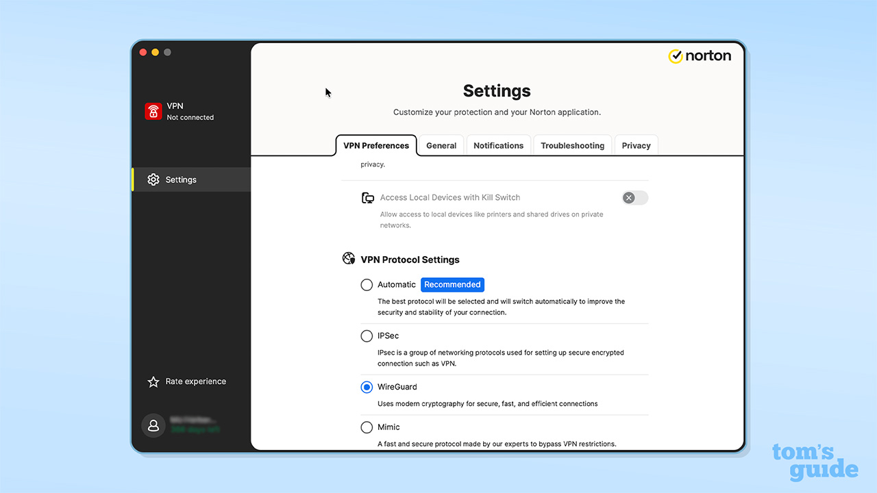Switch to the General tab

tap(441, 145)
